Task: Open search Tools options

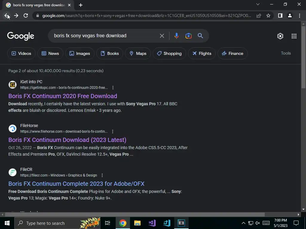Action: pyautogui.click(x=286, y=53)
